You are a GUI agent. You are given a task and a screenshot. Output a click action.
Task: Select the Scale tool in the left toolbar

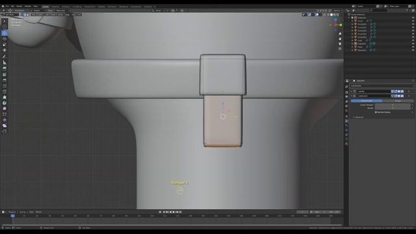point(5,45)
